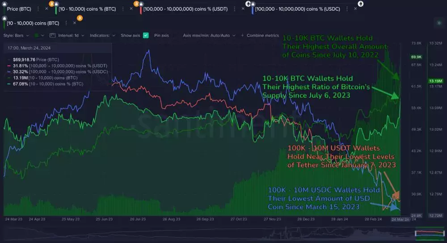
Task: Remove the USDC coins % metric
Action: [355, 9]
